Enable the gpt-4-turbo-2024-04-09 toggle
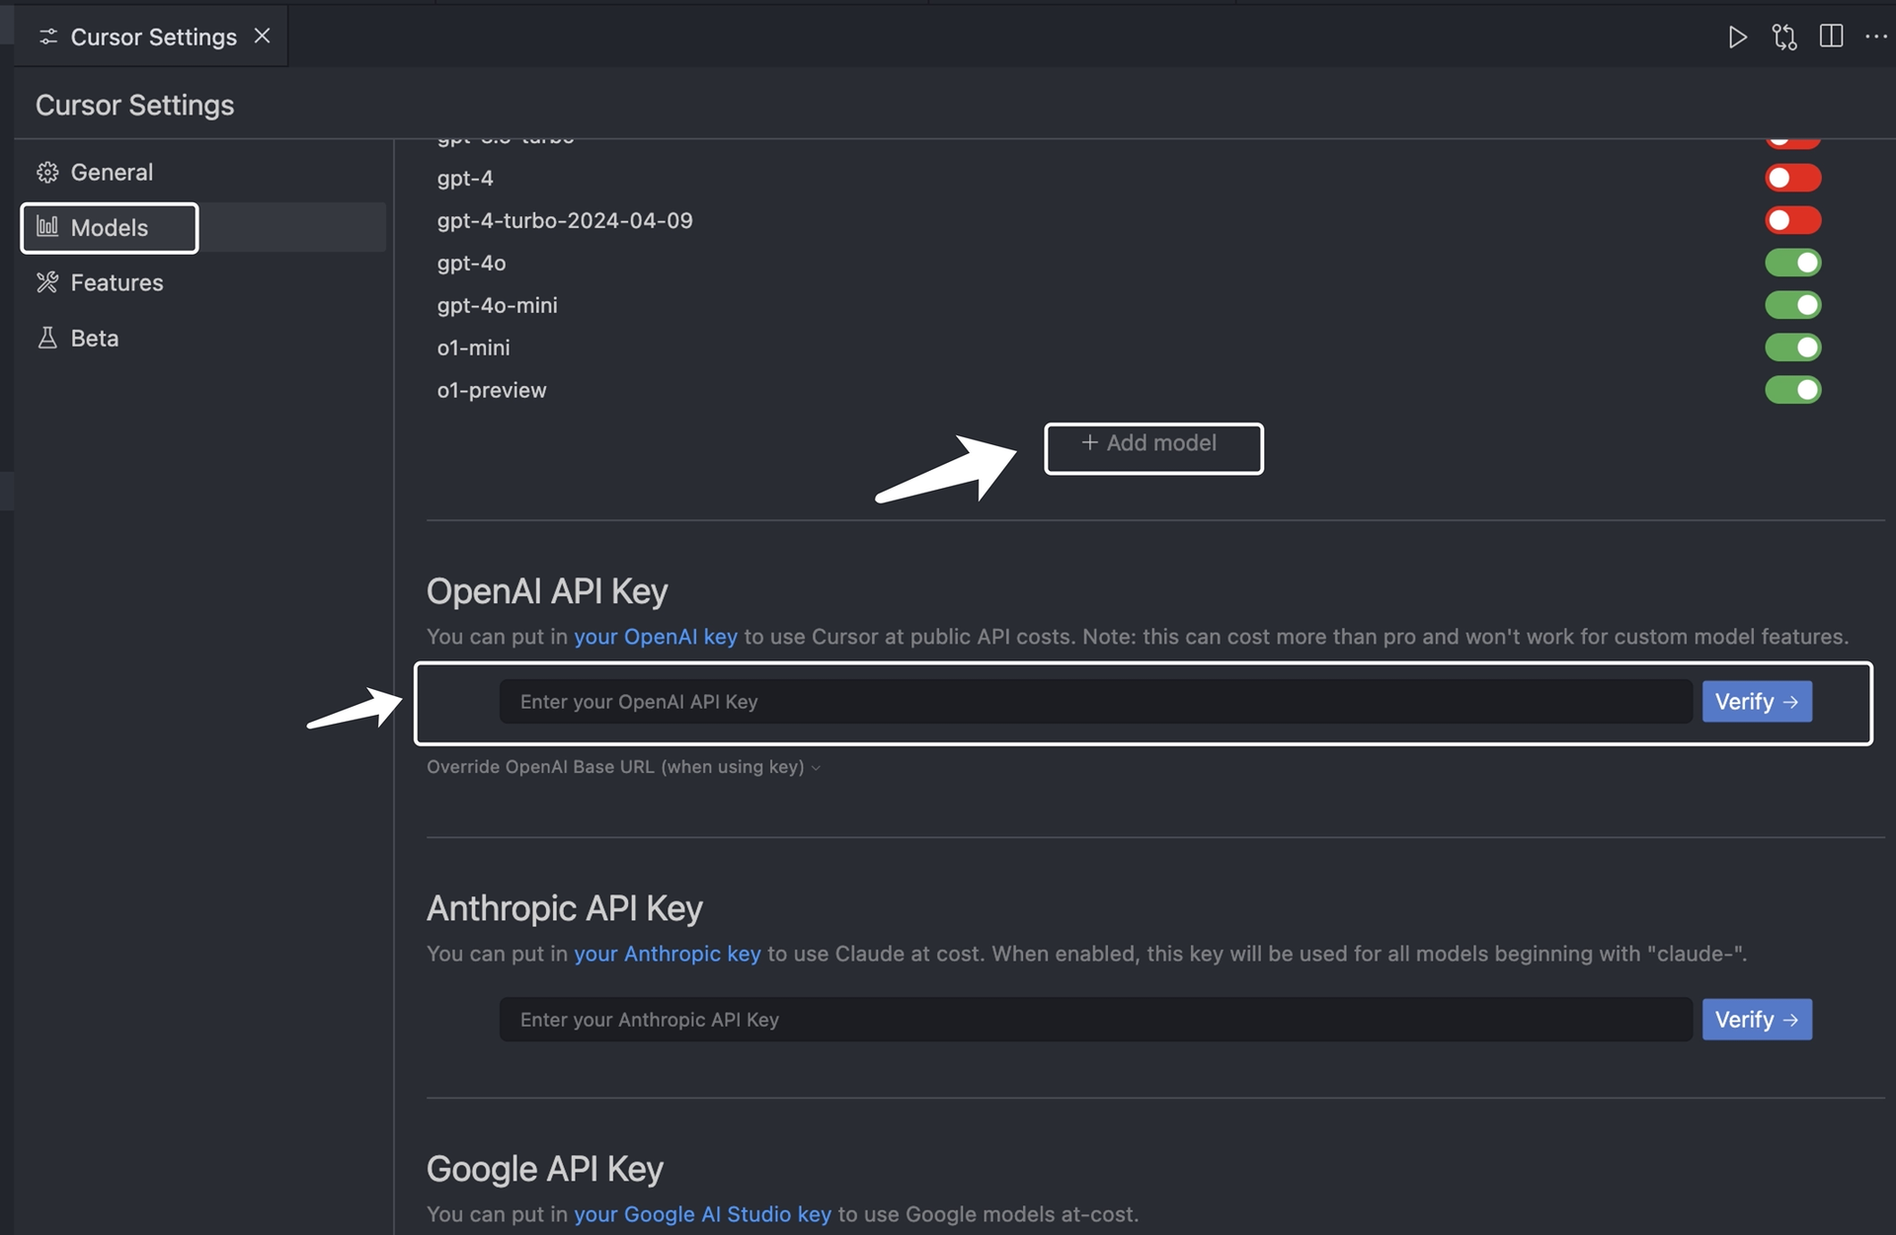The height and width of the screenshot is (1235, 1896). click(x=1792, y=220)
